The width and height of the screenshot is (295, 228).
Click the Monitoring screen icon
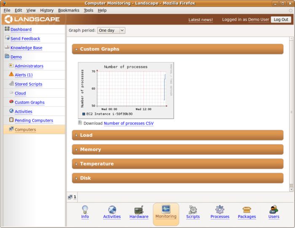point(166,209)
